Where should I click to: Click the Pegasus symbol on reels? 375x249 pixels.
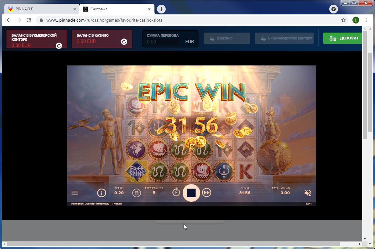tap(136, 149)
